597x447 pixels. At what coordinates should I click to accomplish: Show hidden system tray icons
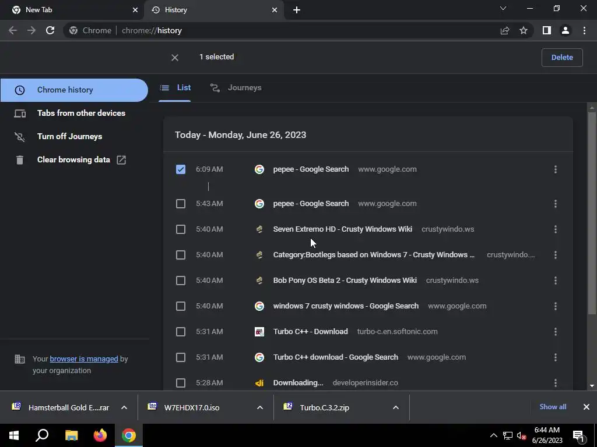tap(493, 435)
